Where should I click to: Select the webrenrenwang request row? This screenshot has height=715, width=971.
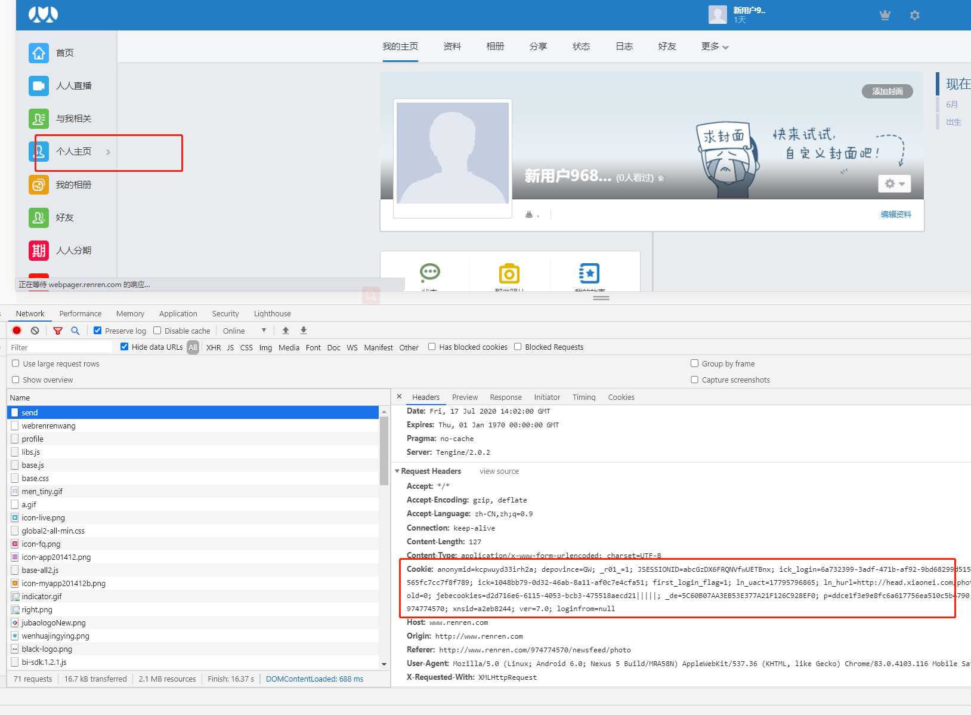click(193, 426)
